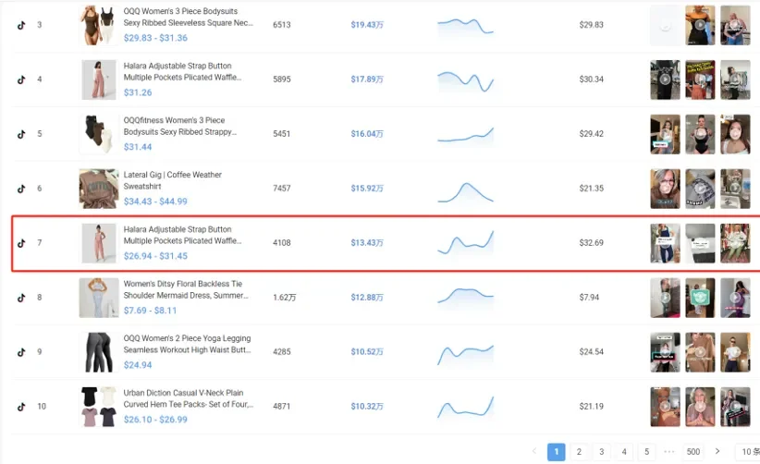Open OQQ Women's 2 Piece Yoga Legging link
The width and height of the screenshot is (760, 464).
click(187, 344)
